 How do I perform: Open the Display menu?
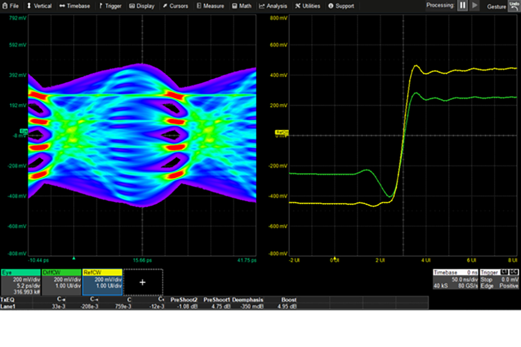point(142,6)
